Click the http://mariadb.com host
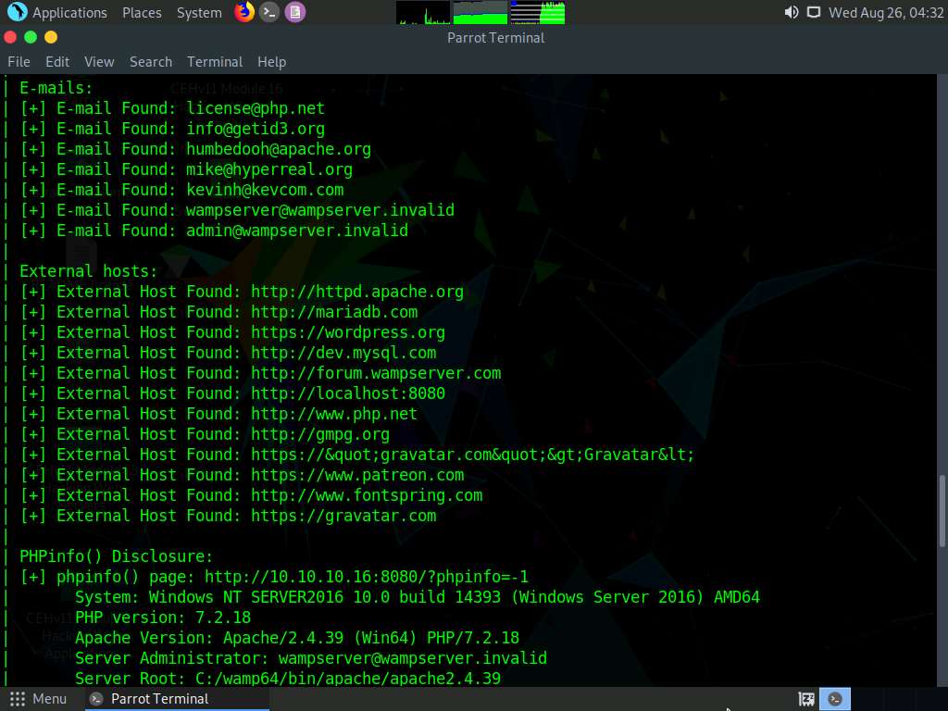This screenshot has height=711, width=948. [334, 312]
